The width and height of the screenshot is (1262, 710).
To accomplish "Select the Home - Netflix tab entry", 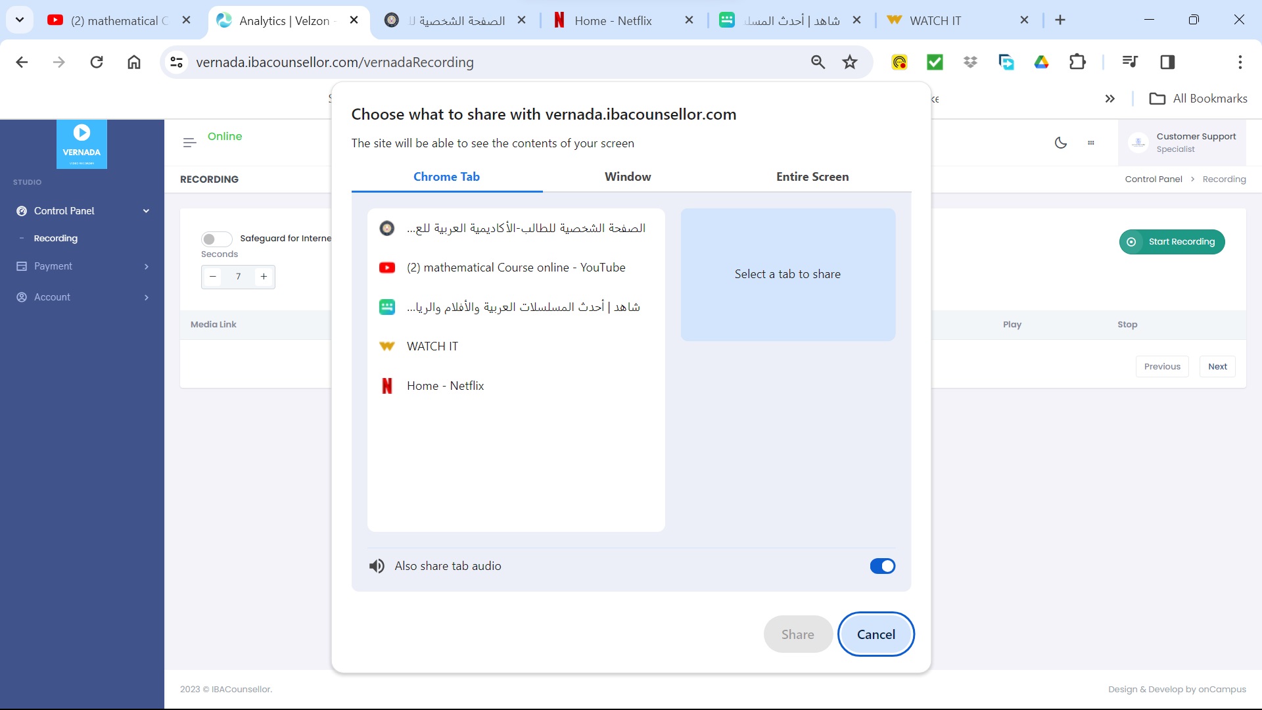I will [x=445, y=386].
